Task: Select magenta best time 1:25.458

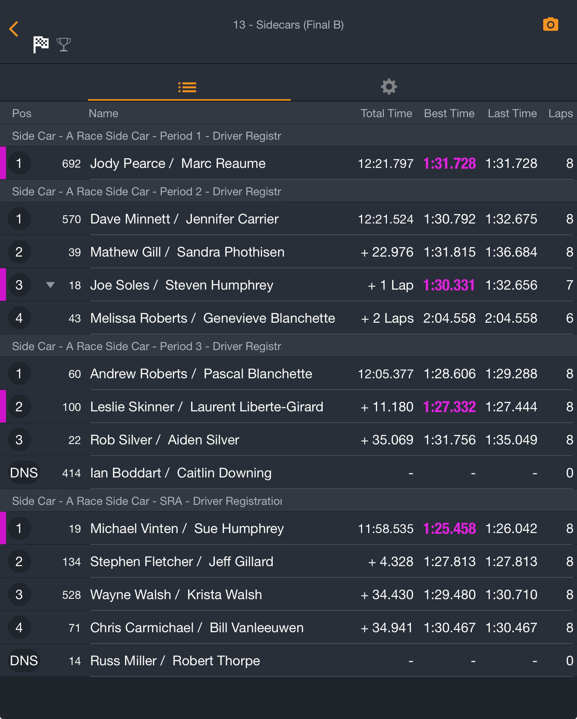Action: click(x=449, y=529)
